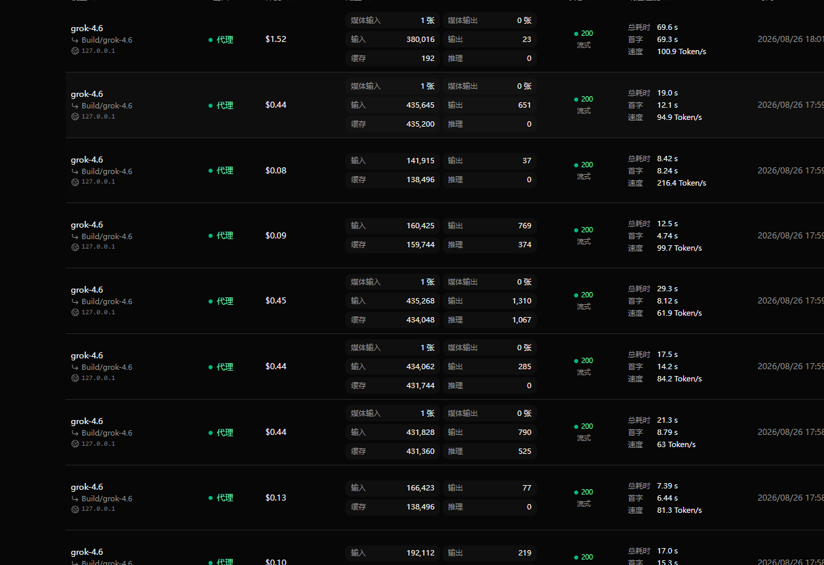Click the cache value 434,048
824x565 pixels.
pyautogui.click(x=420, y=320)
